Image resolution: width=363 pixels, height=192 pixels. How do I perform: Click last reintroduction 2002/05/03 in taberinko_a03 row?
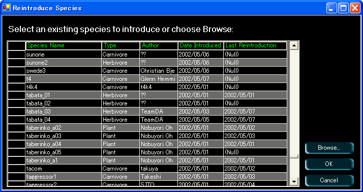[x=255, y=136]
